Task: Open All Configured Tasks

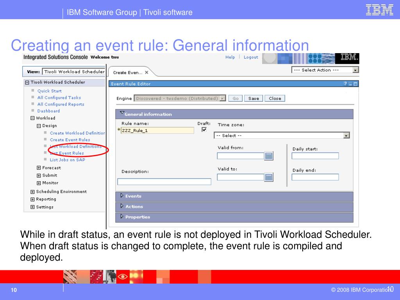Action: click(x=59, y=98)
